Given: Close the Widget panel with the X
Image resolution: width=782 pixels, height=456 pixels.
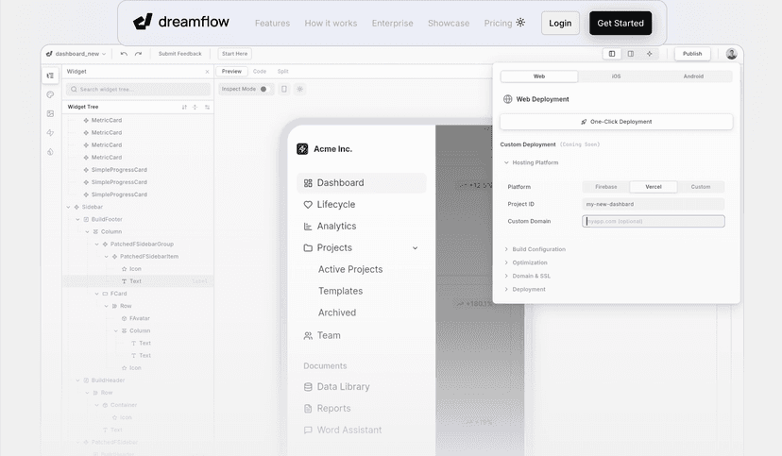Looking at the screenshot, I should tap(208, 71).
